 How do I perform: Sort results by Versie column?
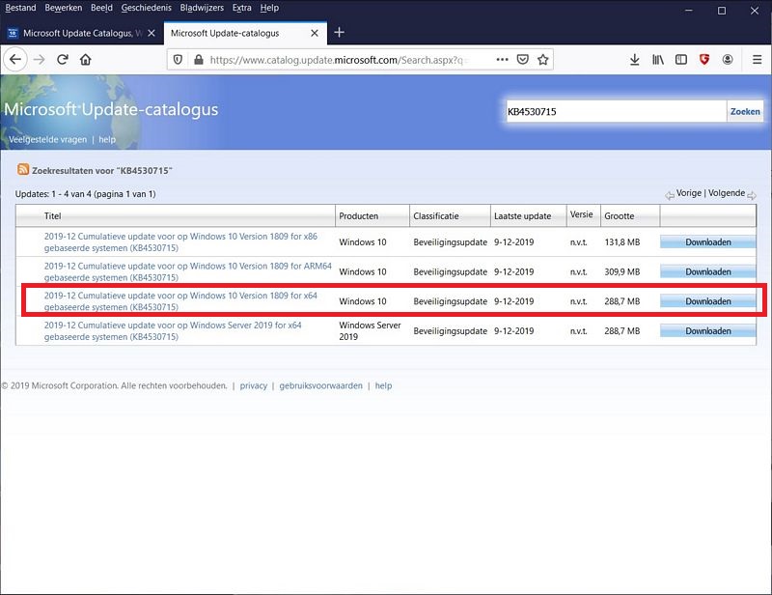coord(581,214)
